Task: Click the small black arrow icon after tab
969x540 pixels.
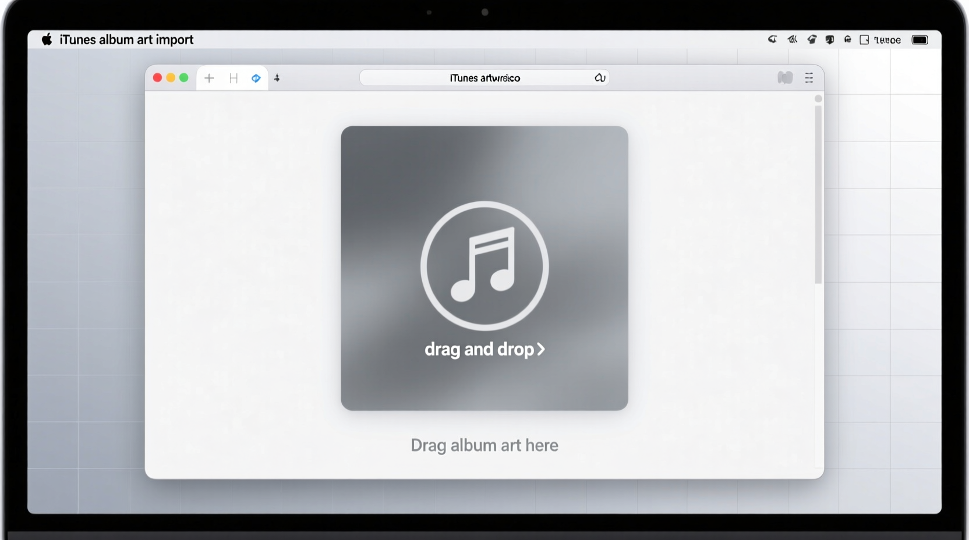Action: click(277, 78)
